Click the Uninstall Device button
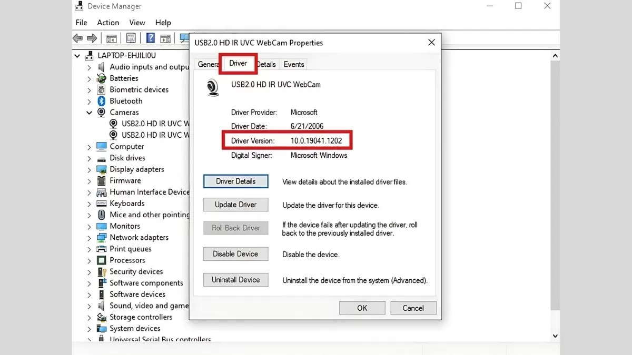 pos(235,280)
